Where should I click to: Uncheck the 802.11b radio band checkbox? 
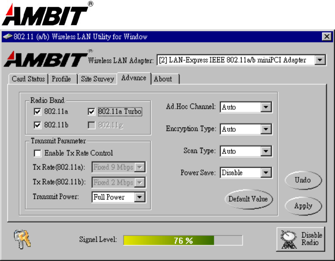pyautogui.click(x=37, y=125)
